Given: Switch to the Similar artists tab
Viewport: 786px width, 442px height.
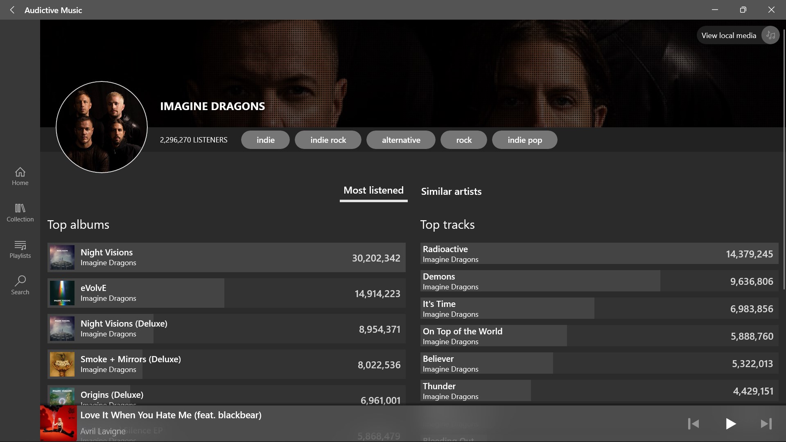Looking at the screenshot, I should pos(451,191).
